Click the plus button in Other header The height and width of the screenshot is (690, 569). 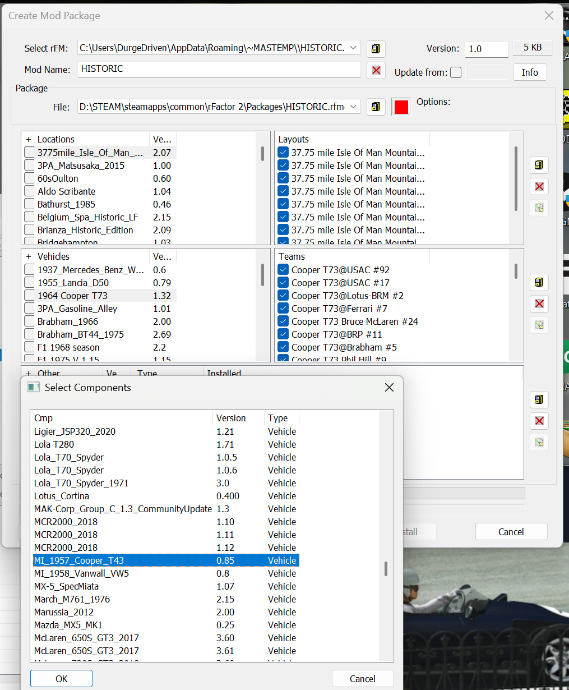29,373
